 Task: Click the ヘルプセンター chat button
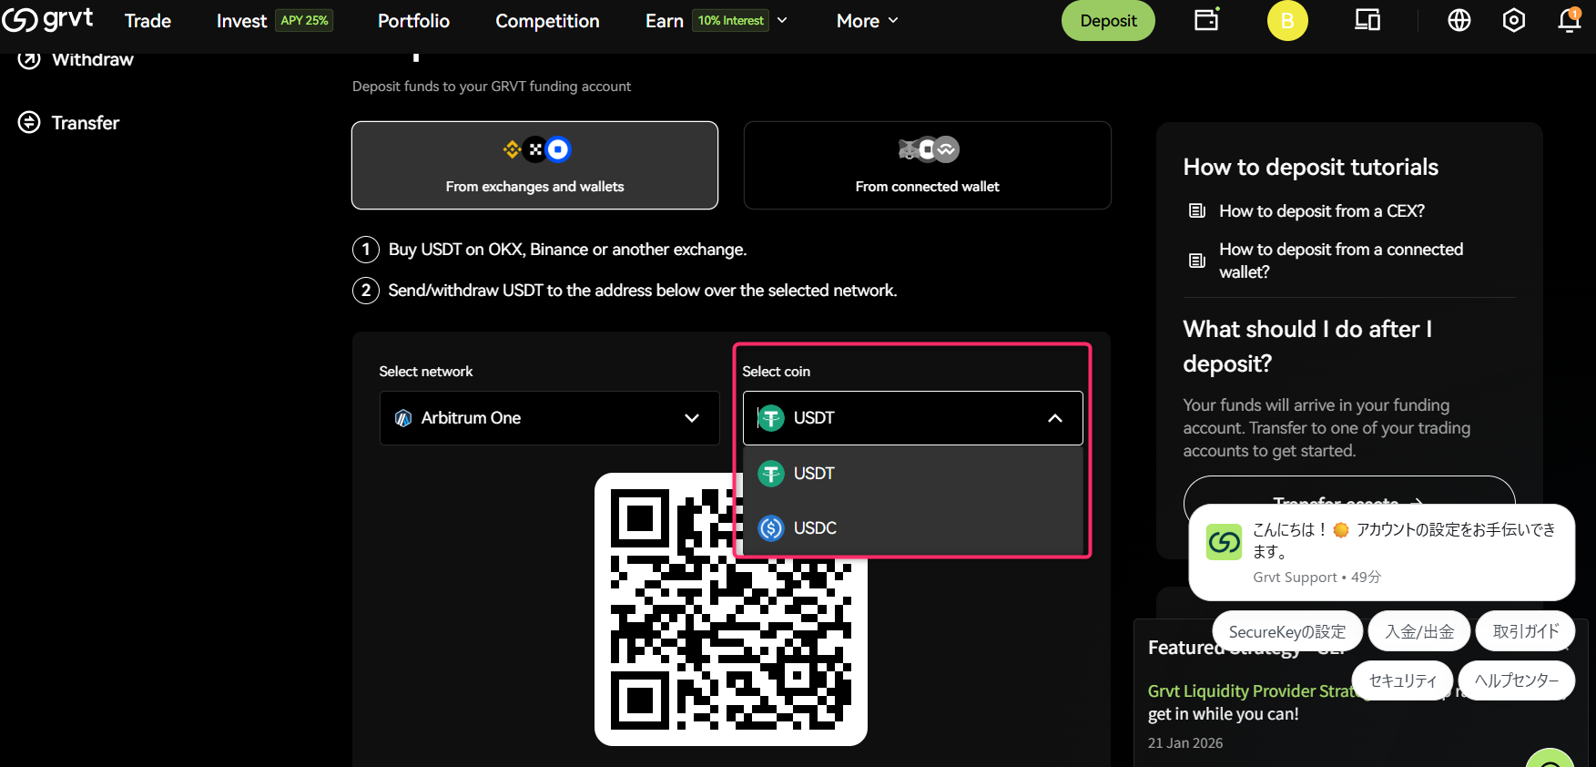1517,680
